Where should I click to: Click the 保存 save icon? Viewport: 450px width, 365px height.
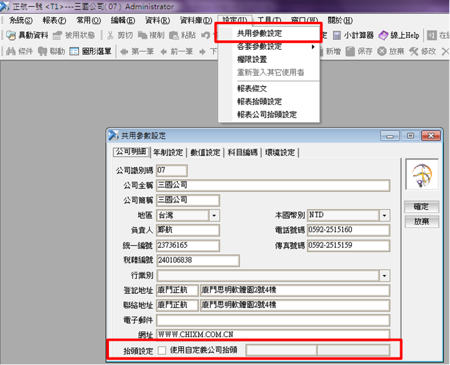[x=350, y=52]
